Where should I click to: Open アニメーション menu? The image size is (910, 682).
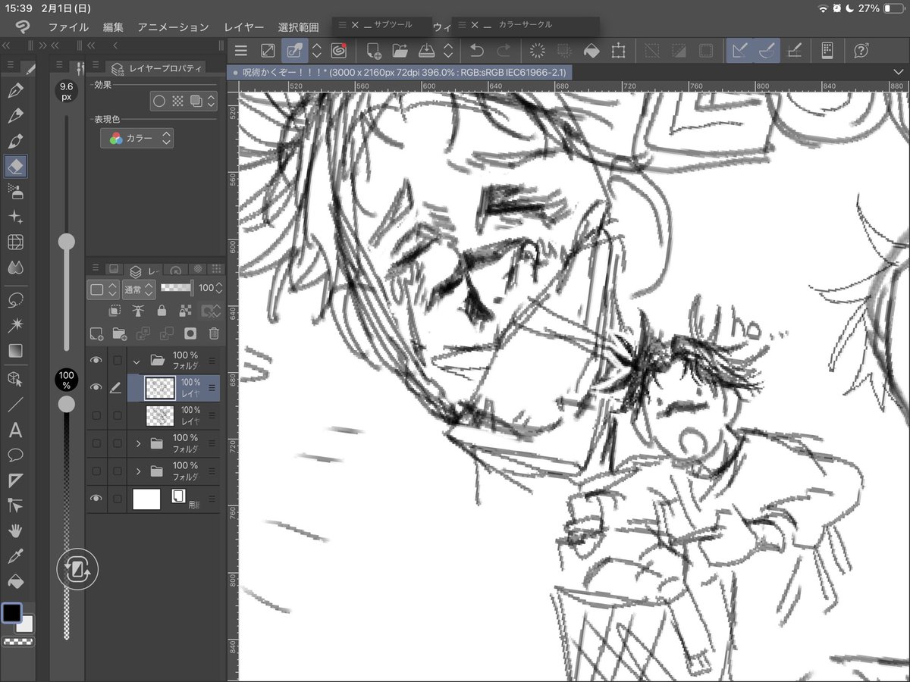[x=173, y=27]
